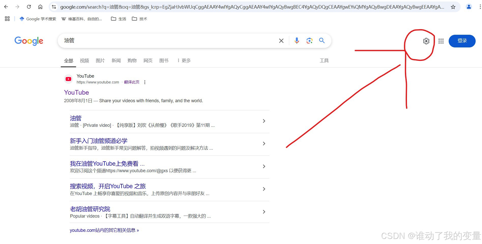Reload the current page

pos(29,7)
